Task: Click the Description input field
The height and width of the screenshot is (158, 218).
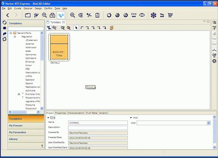Action: point(98,128)
